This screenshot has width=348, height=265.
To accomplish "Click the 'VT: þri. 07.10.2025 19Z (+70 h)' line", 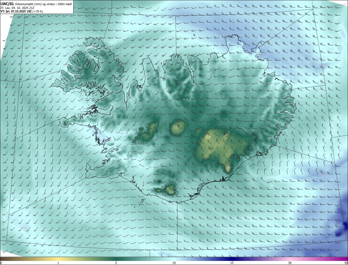I will pyautogui.click(x=21, y=11).
